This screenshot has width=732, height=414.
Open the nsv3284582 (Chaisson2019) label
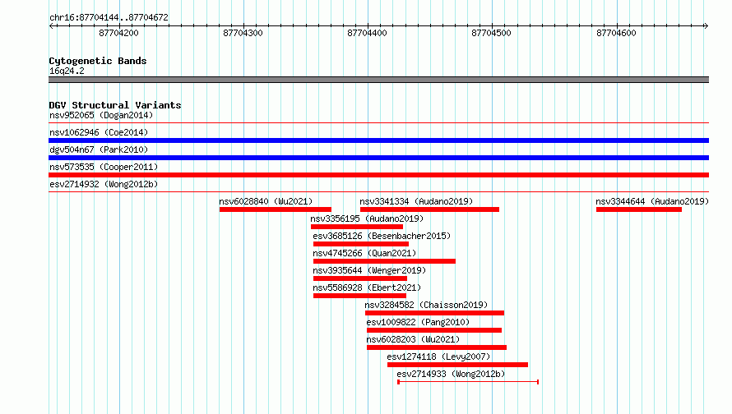pyautogui.click(x=426, y=305)
